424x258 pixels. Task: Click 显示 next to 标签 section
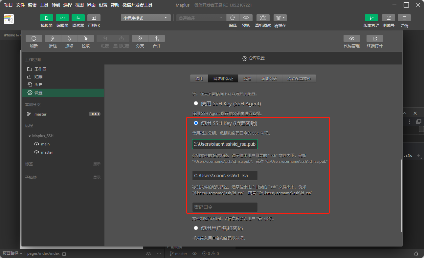(97, 164)
